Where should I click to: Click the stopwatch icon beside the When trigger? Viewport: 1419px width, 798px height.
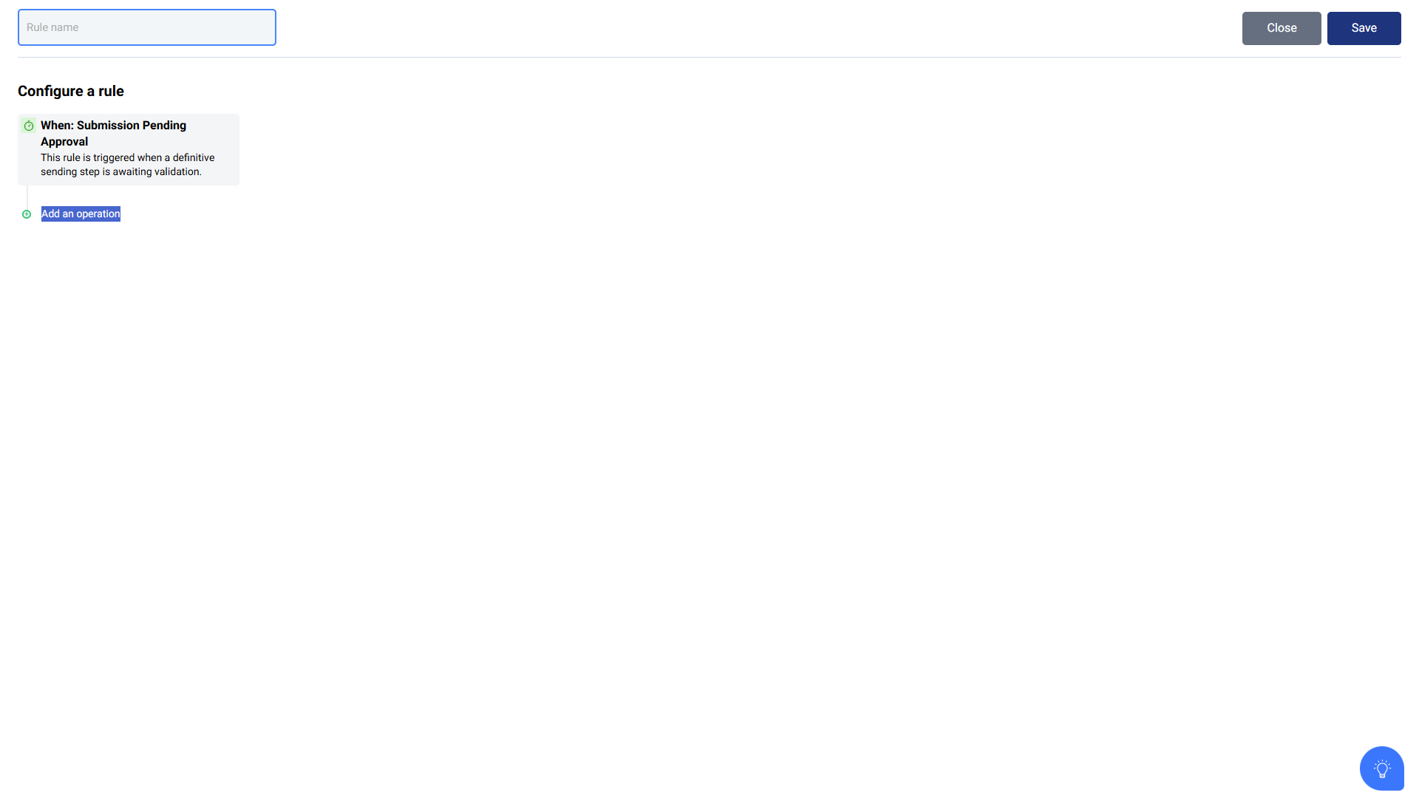(29, 126)
